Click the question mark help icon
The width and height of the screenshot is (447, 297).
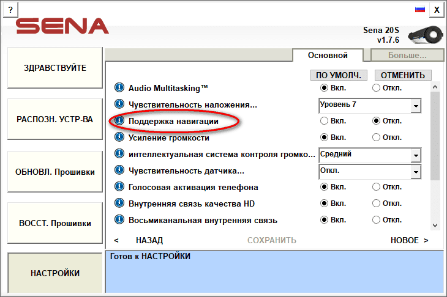10,9
